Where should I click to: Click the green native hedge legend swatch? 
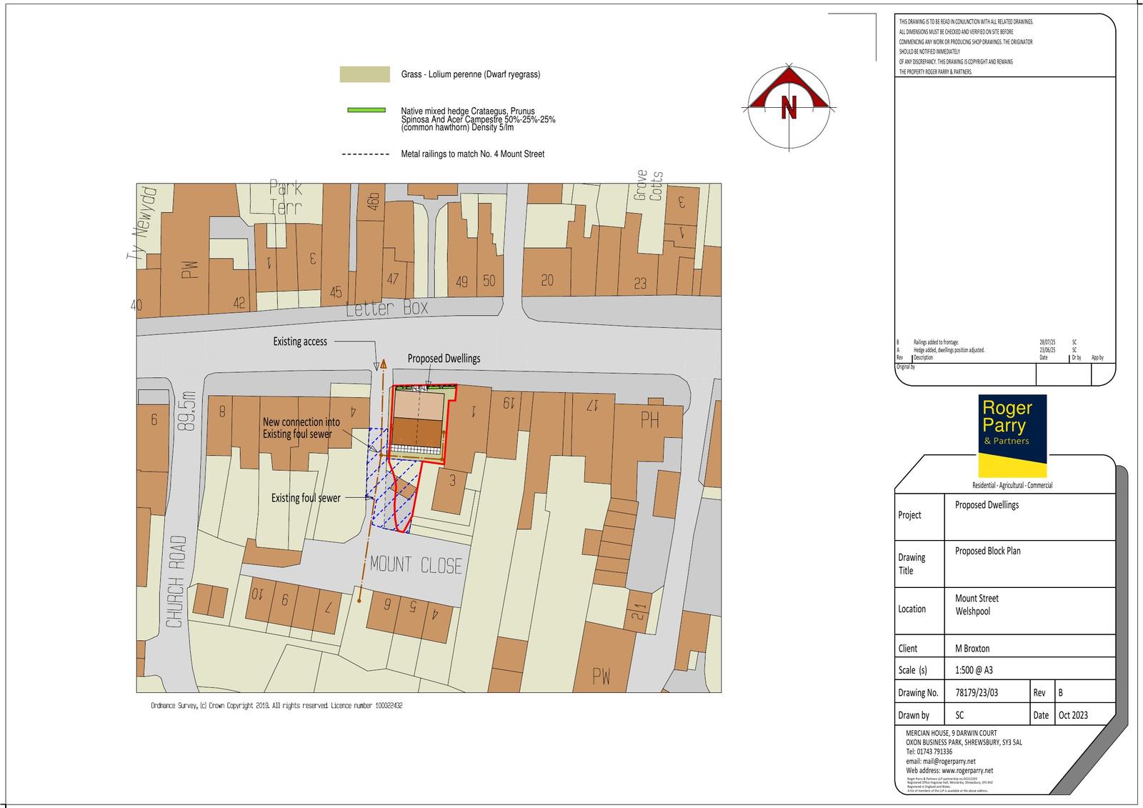tap(364, 110)
